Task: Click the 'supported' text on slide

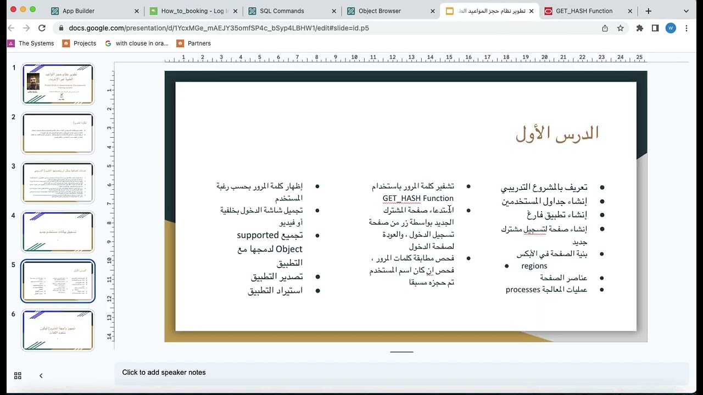Action: coord(258,235)
